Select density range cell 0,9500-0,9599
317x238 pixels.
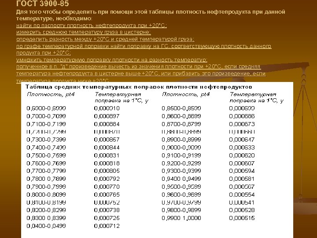click(181, 186)
